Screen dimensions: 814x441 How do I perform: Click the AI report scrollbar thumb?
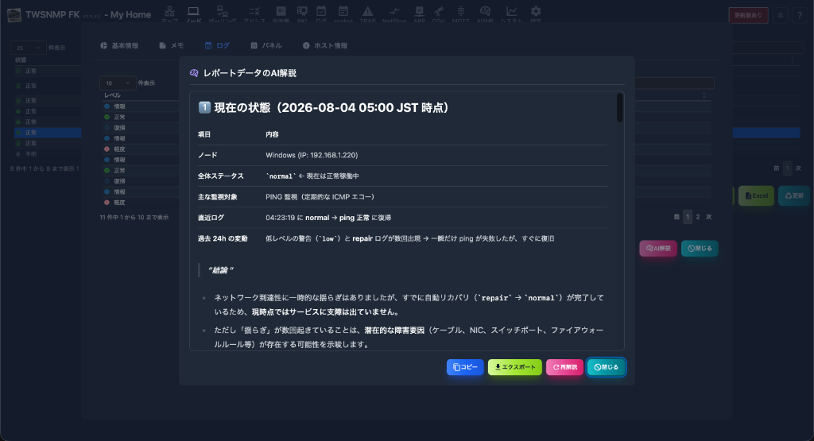pos(619,107)
